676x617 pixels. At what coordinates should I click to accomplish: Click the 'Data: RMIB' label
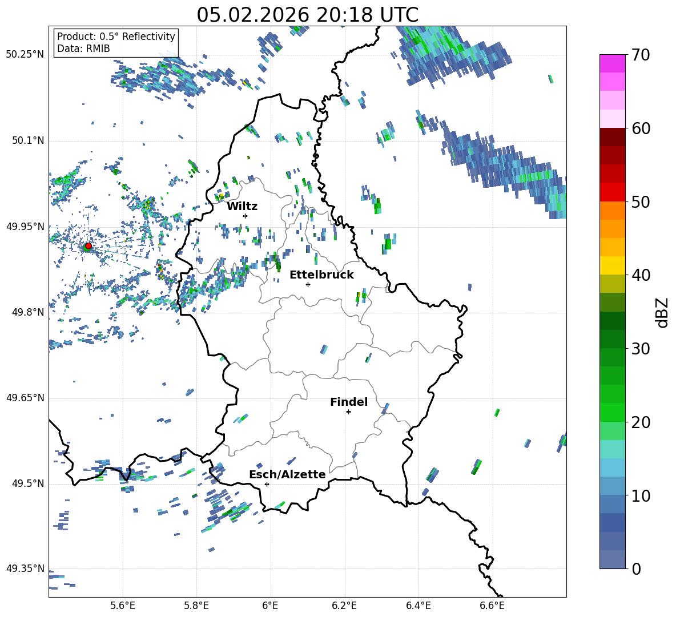pyautogui.click(x=83, y=49)
